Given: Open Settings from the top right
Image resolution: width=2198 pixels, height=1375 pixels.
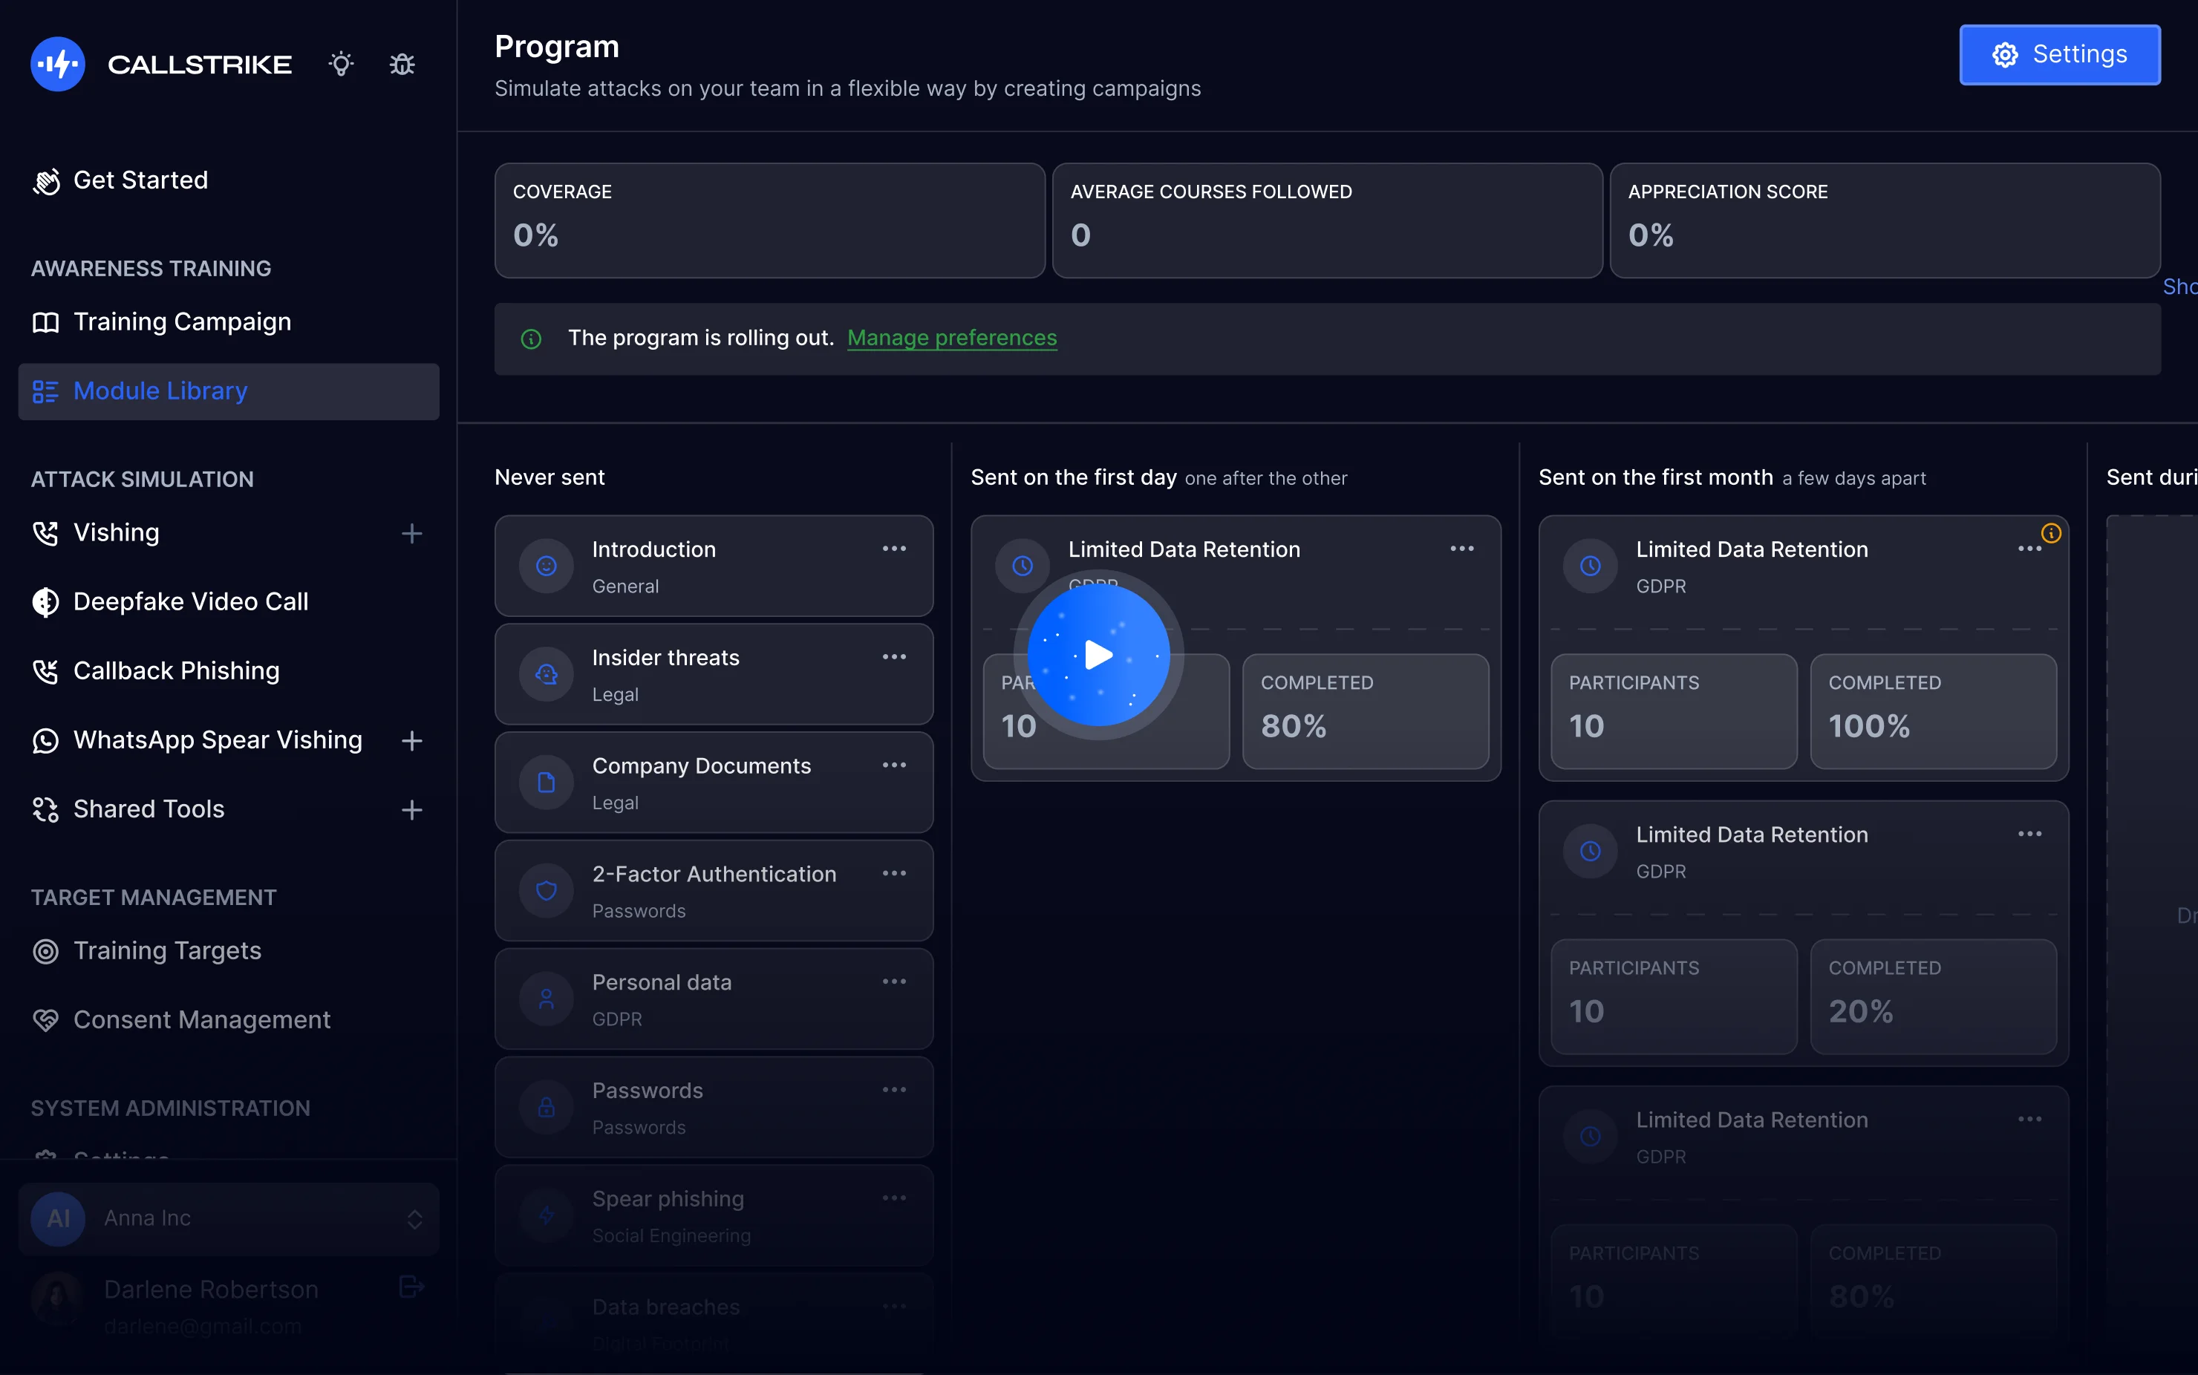Looking at the screenshot, I should click(2059, 53).
